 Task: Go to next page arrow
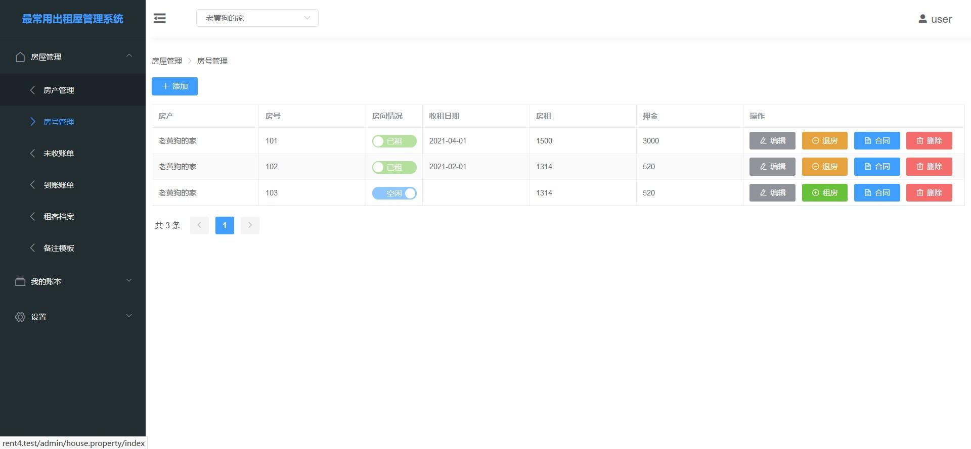tap(250, 225)
